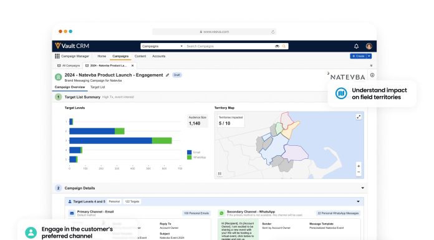The width and height of the screenshot is (434, 240).
Task: Open the app launcher grid icon
Action: tap(57, 56)
